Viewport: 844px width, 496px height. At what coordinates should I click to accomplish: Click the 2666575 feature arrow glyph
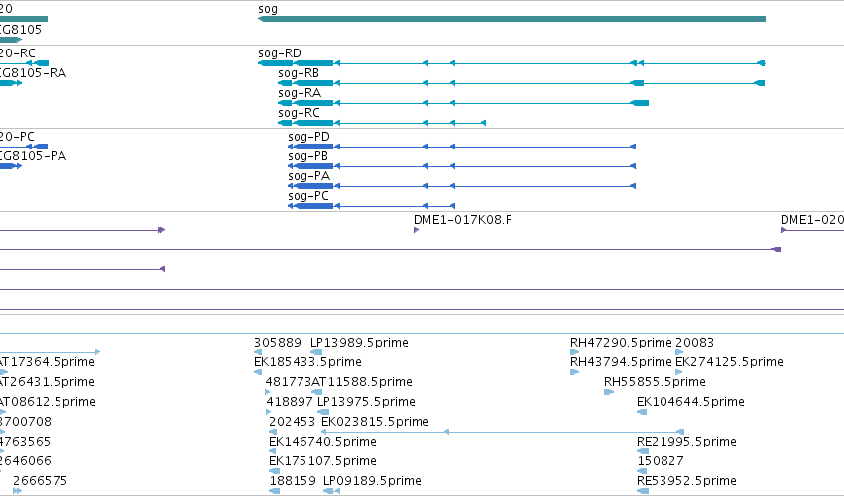(18, 491)
